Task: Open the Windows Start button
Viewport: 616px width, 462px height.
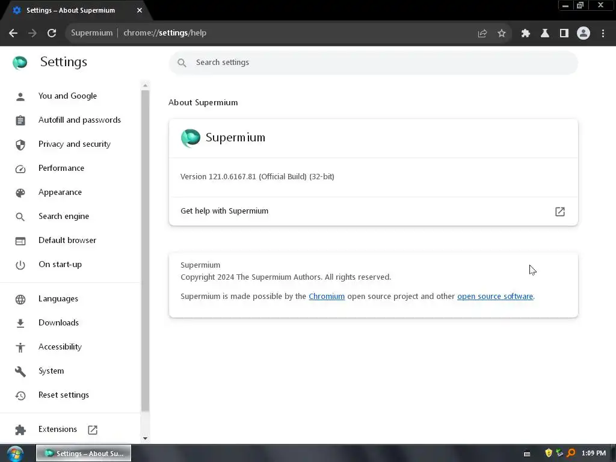Action: 15,454
